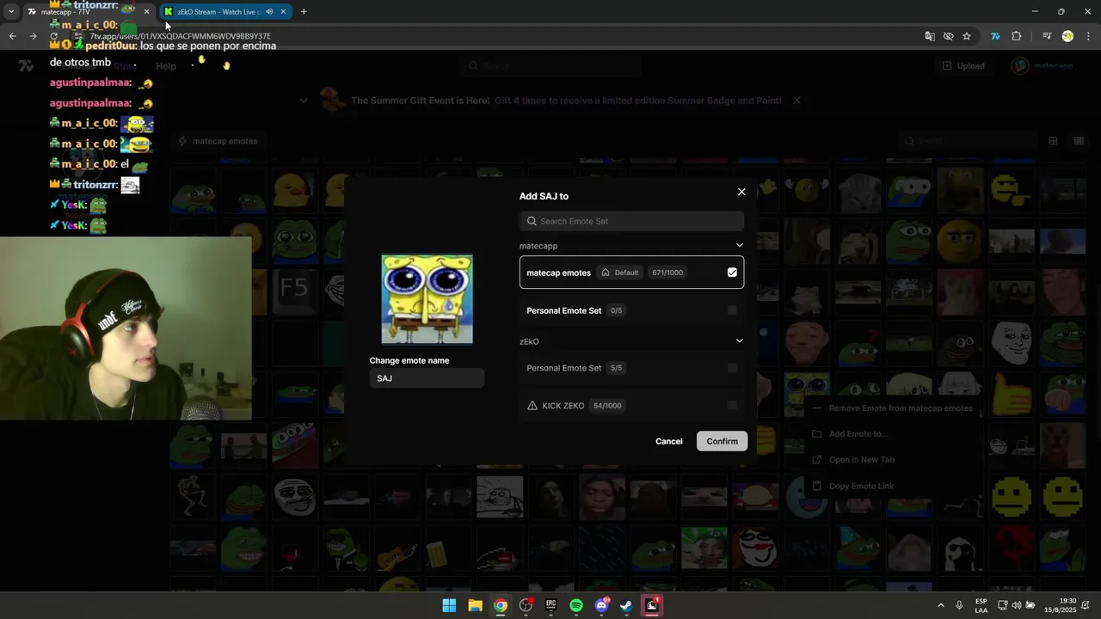This screenshot has height=619, width=1101.
Task: Open the clock showing 19:30
Action: 1067,605
